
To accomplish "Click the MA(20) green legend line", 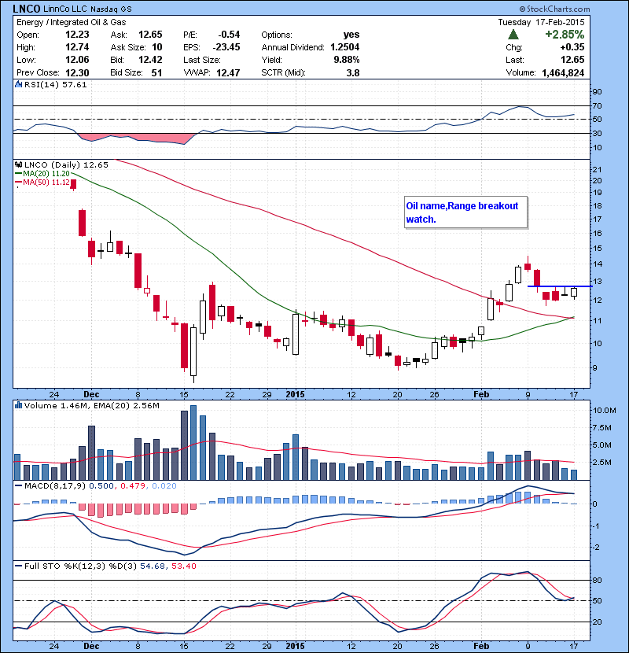I will (18, 173).
